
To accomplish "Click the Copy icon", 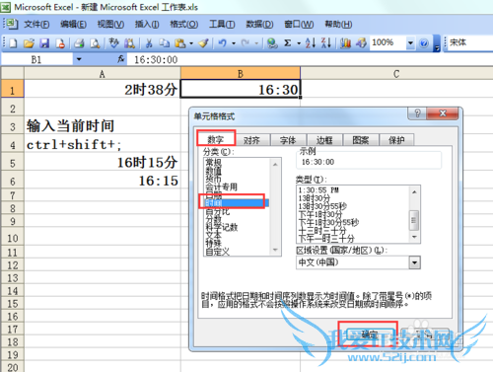I will pos(165,43).
